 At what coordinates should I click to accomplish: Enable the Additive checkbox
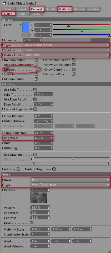click(18, 169)
